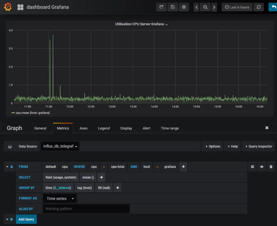Screen dimensions: 277x226
Task: Open the Last 6 hours time picker
Action: [x=237, y=7]
